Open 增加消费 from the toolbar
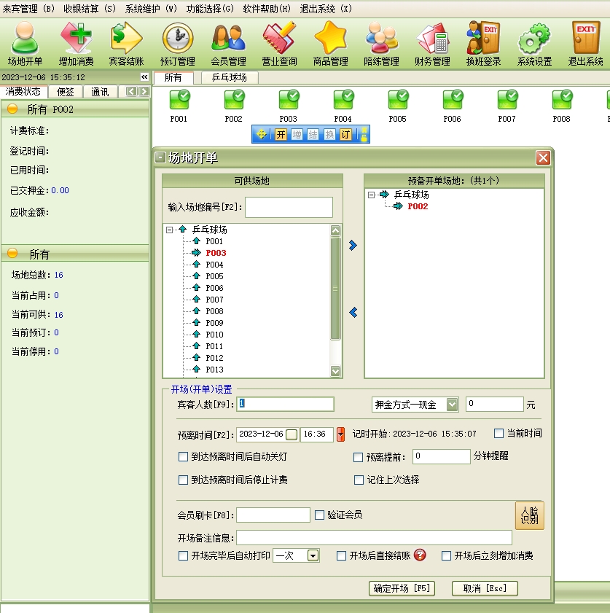The height and width of the screenshot is (613, 610). [76, 43]
